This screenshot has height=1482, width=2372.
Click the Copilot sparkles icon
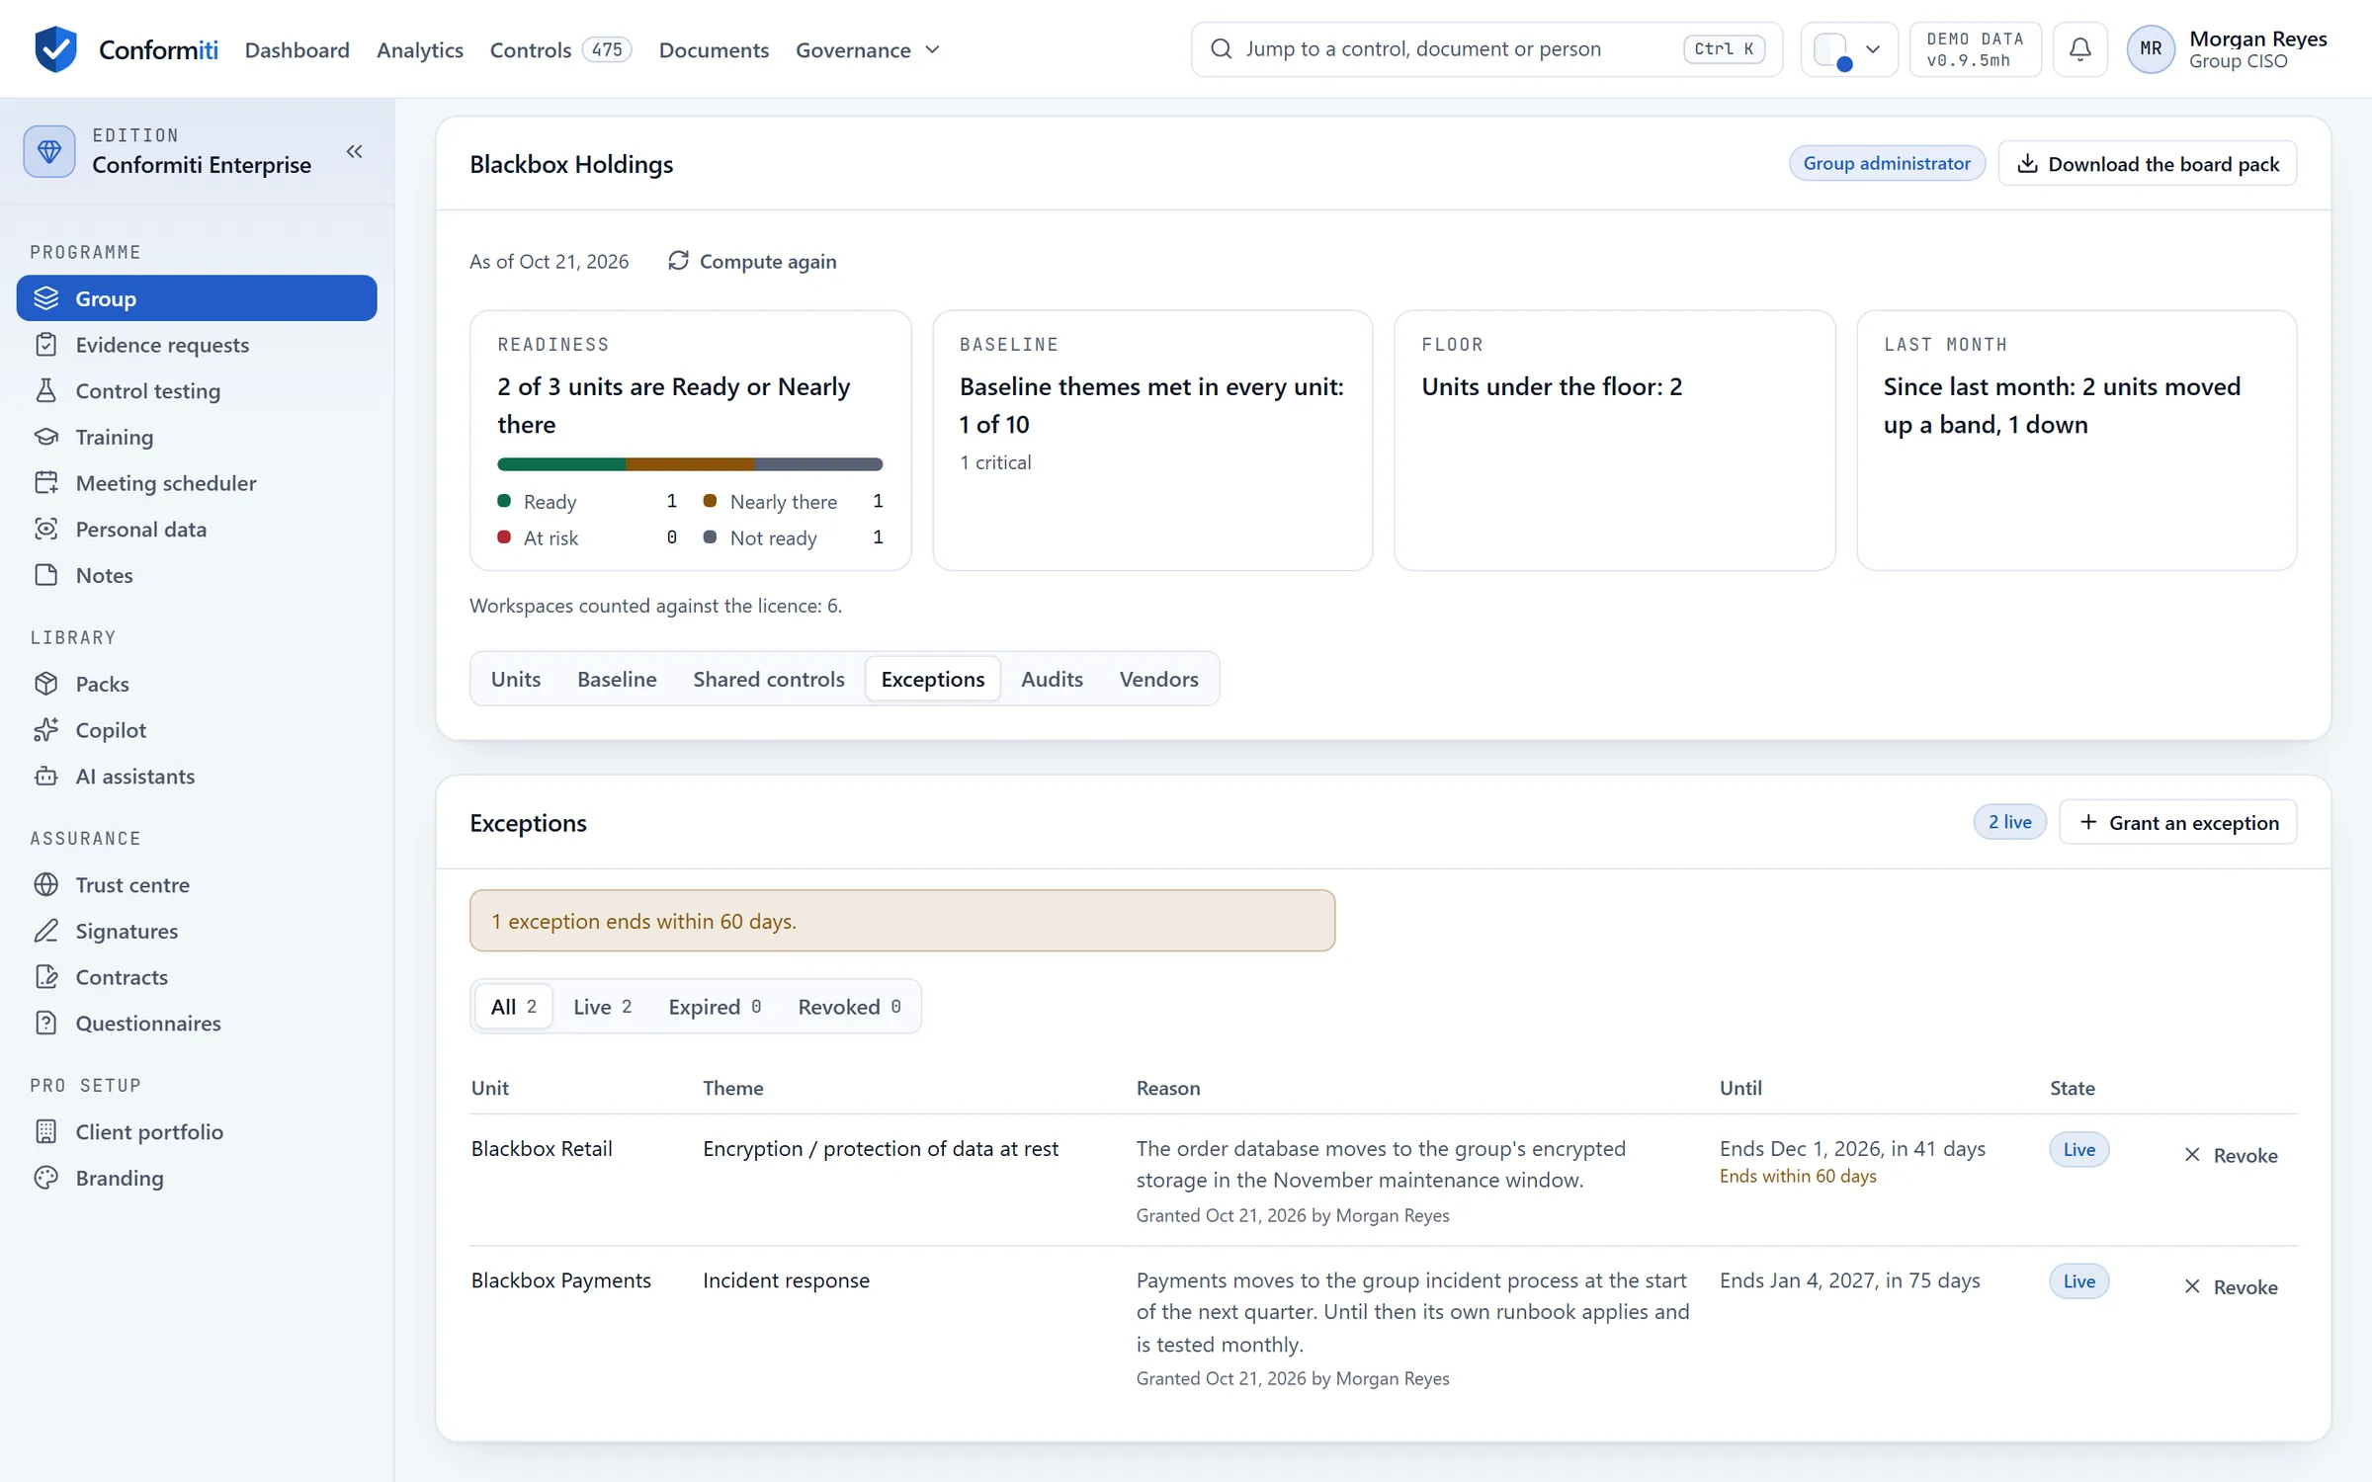pos(46,730)
